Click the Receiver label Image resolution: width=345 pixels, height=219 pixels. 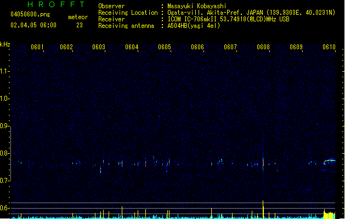point(111,19)
